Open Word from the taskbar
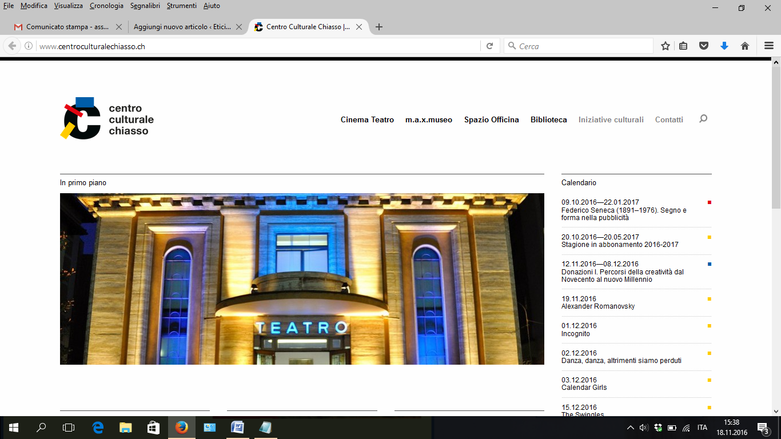The height and width of the screenshot is (439, 781). coord(237,428)
